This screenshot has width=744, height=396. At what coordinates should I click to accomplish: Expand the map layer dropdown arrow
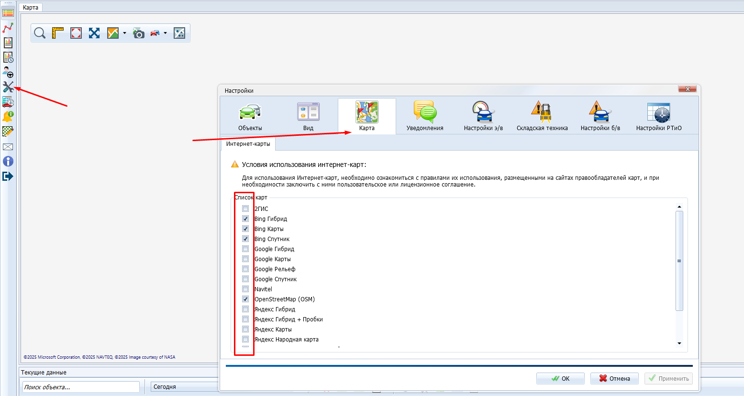124,33
